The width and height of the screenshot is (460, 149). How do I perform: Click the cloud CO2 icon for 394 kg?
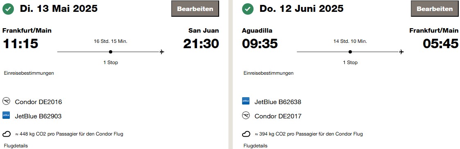point(246,134)
